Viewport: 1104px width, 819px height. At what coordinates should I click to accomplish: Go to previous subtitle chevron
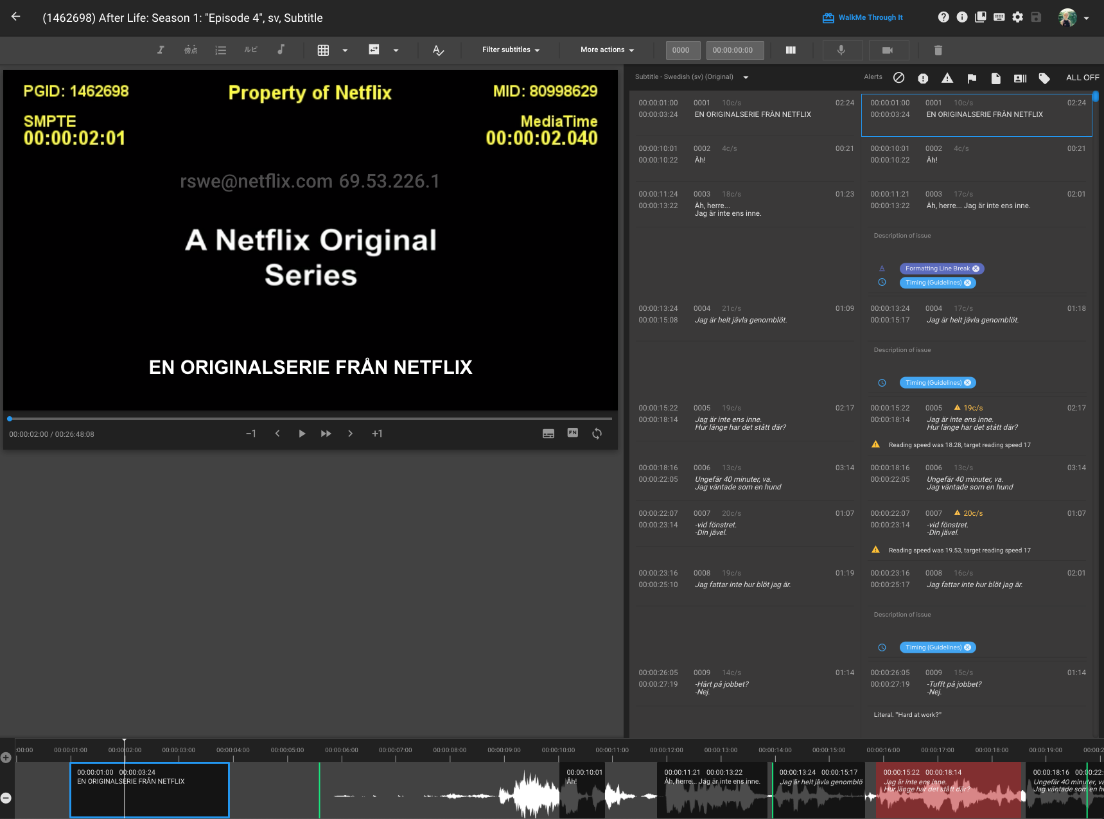277,434
